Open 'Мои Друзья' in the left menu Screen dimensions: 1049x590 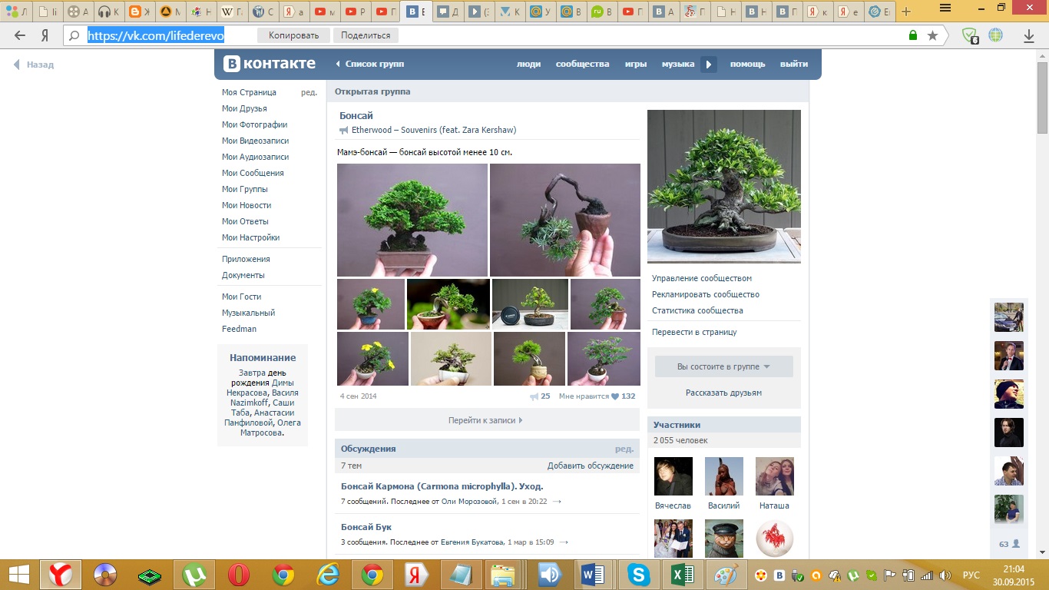[244, 108]
